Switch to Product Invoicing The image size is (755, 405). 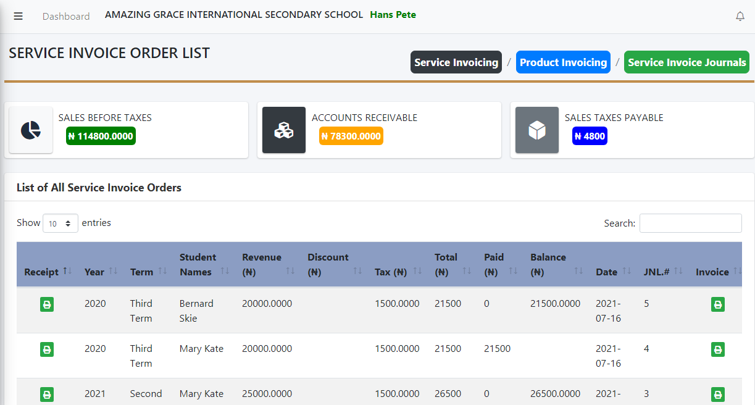tap(563, 62)
